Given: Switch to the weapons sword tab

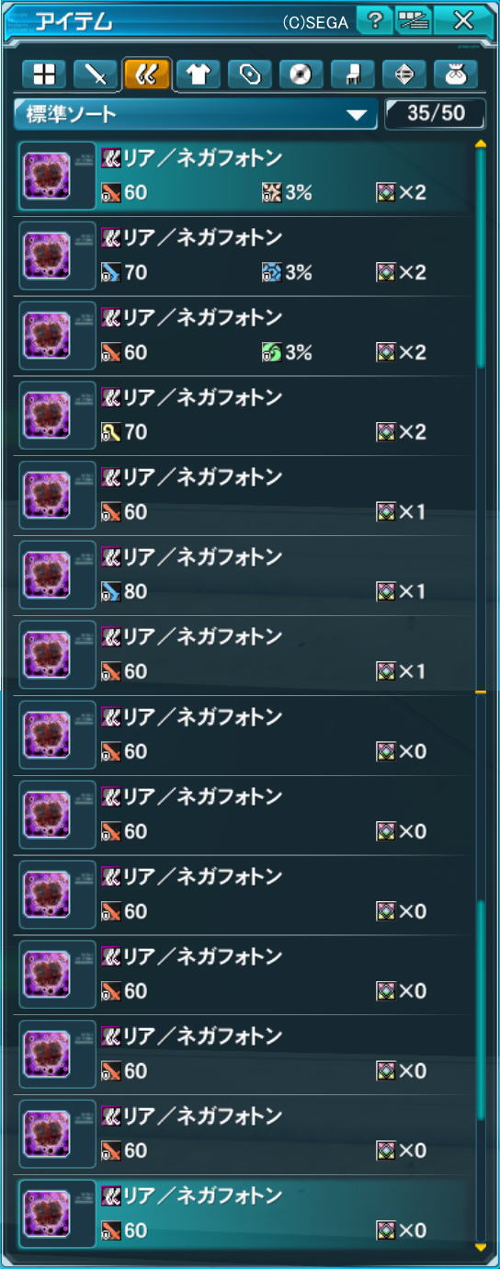Looking at the screenshot, I should pyautogui.click(x=95, y=74).
